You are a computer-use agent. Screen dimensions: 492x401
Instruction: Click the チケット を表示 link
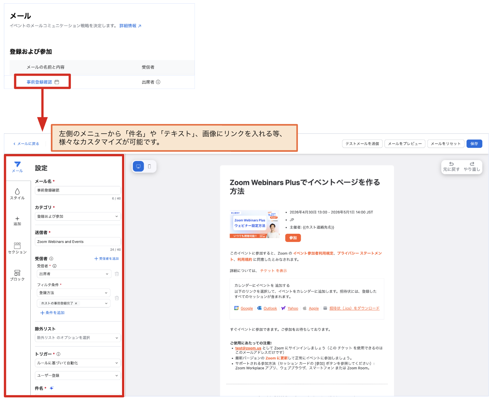[273, 271]
